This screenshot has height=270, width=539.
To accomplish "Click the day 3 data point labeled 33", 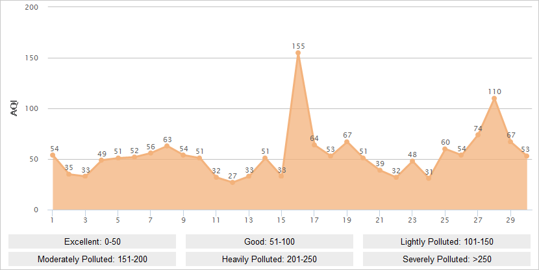I will (x=85, y=177).
